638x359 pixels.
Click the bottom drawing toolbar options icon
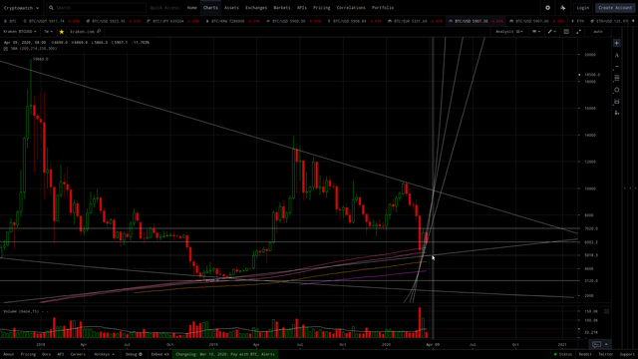617,113
